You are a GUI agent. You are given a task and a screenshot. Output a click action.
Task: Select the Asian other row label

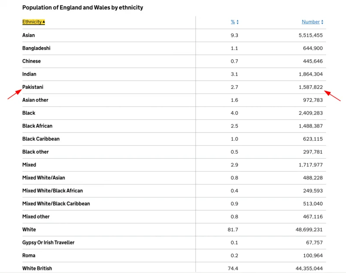point(35,100)
